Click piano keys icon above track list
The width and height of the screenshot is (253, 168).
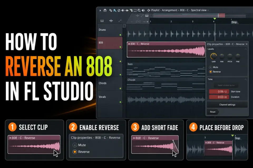point(102,21)
